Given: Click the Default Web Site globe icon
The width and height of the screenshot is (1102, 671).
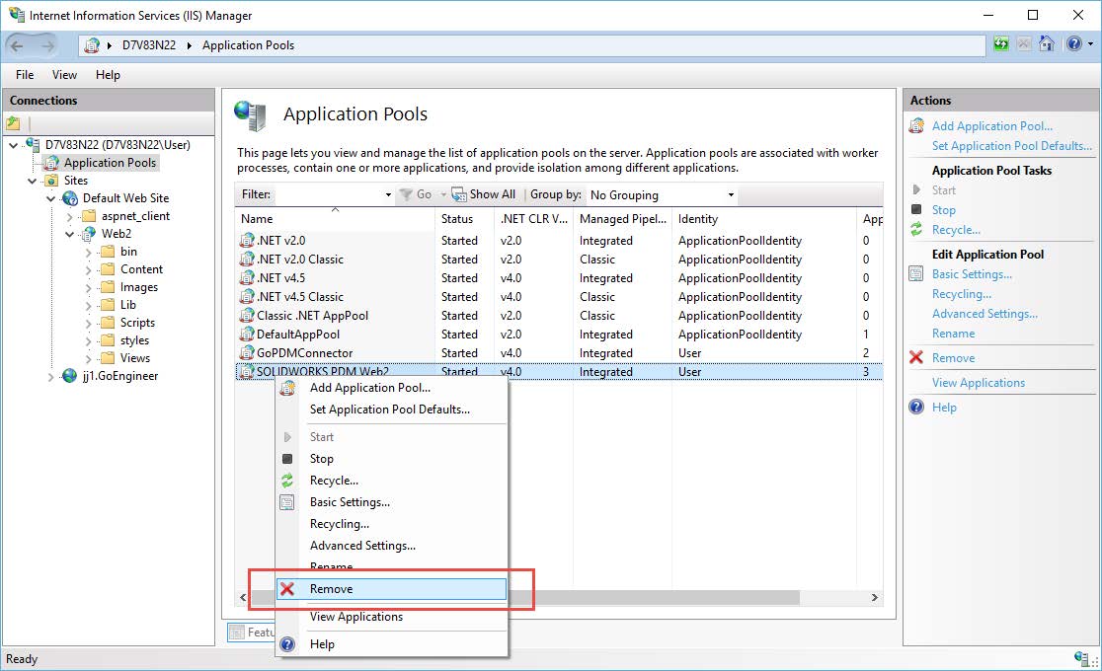Looking at the screenshot, I should [69, 197].
